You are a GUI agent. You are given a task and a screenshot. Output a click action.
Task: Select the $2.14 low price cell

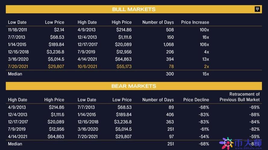click(x=58, y=30)
